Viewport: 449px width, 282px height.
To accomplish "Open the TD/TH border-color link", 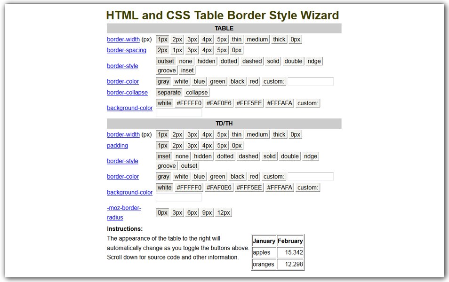I will (x=123, y=176).
